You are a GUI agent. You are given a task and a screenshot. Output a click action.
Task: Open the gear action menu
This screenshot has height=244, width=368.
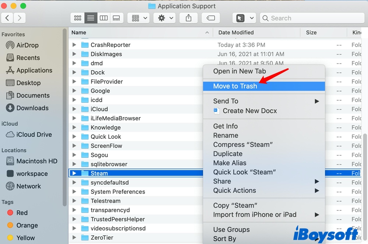(165, 18)
